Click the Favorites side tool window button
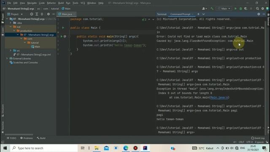 click(x=3, y=127)
